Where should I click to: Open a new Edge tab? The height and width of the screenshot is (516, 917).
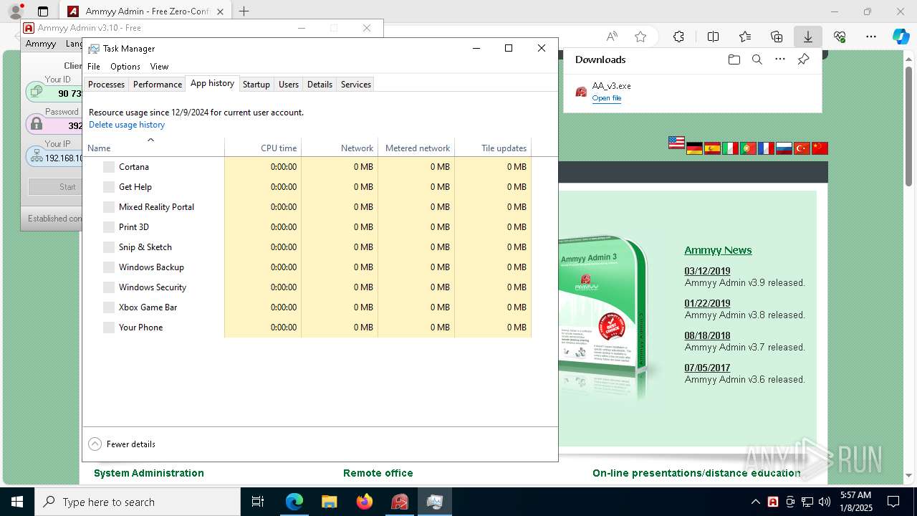(244, 11)
